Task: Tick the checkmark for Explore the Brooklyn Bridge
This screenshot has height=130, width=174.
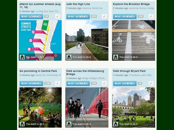Action: [151, 16]
